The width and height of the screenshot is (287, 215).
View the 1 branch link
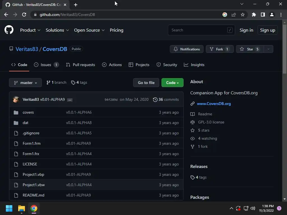coord(56,83)
